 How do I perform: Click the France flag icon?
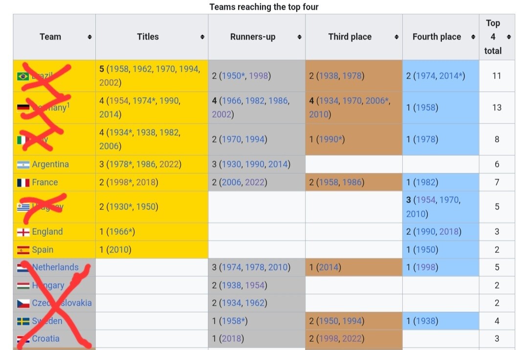click(x=23, y=183)
